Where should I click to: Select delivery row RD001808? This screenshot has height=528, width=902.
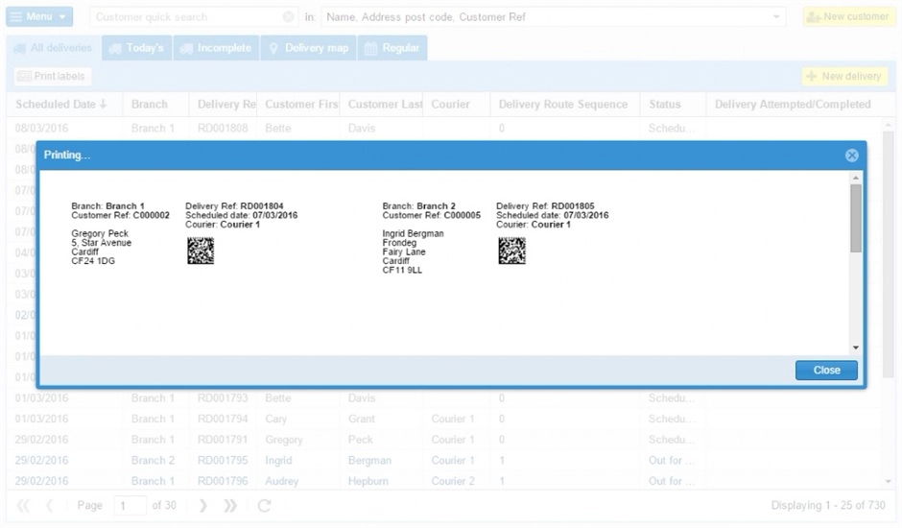tap(444, 129)
